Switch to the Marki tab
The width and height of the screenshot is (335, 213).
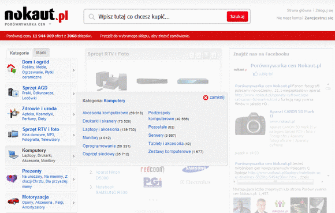point(41,53)
